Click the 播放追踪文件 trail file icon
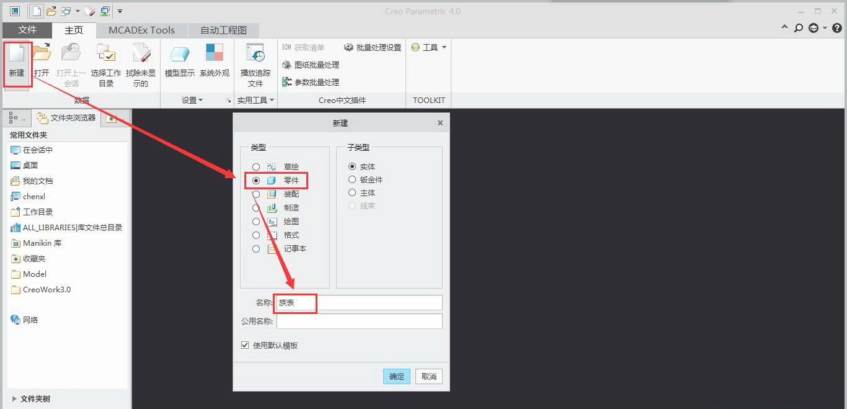The height and width of the screenshot is (409, 847). (x=255, y=54)
